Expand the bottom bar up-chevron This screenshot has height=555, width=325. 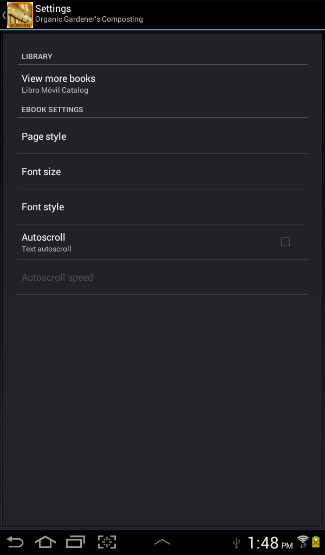162,542
